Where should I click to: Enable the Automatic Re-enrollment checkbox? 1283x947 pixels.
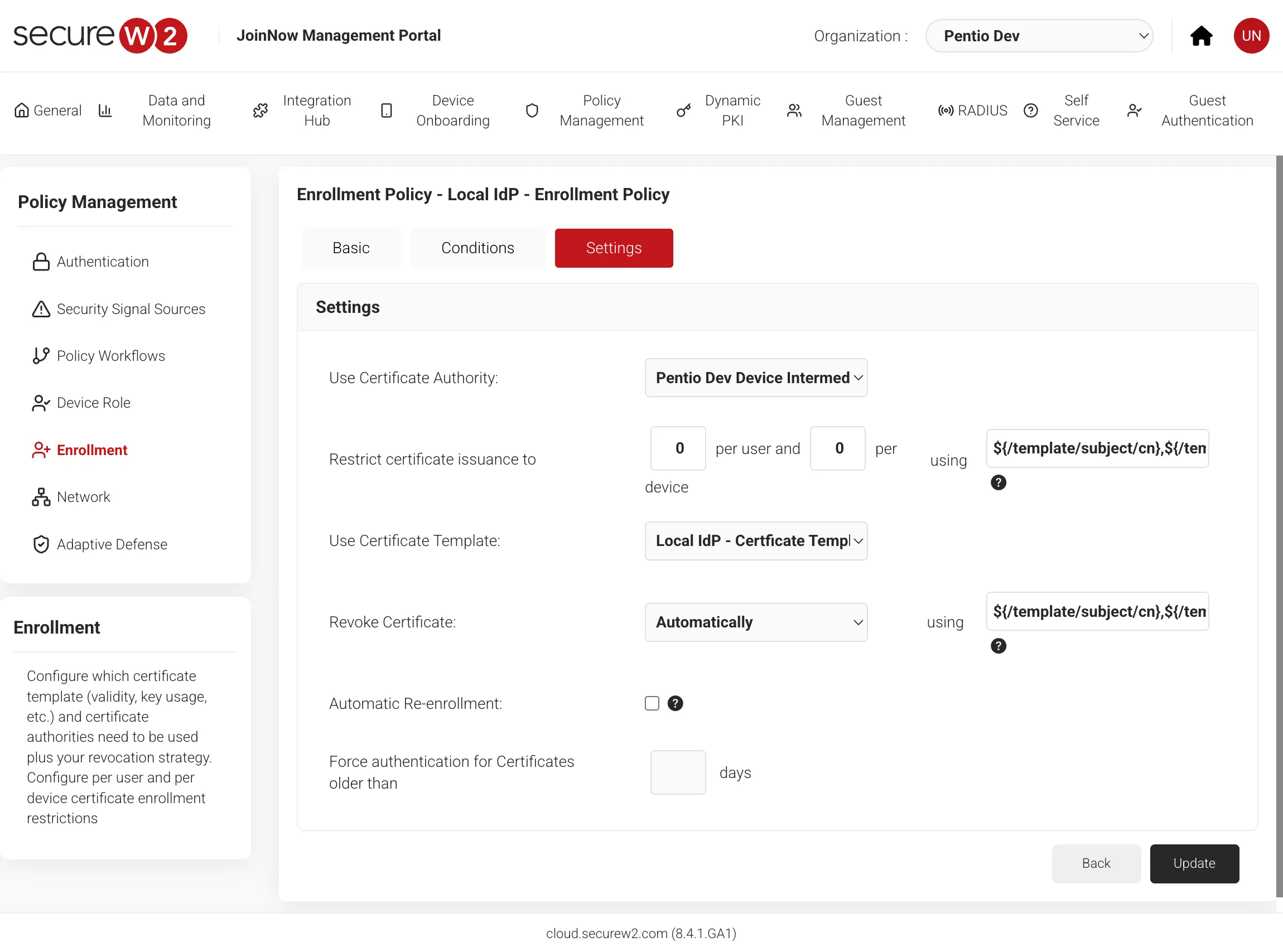coord(652,703)
